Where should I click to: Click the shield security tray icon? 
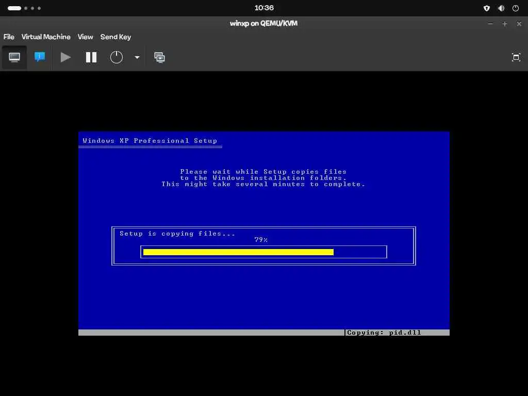click(x=487, y=8)
